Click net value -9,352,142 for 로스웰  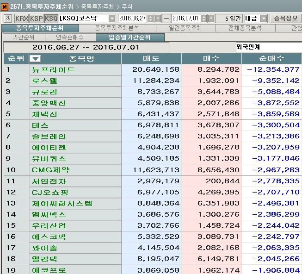(x=276, y=81)
